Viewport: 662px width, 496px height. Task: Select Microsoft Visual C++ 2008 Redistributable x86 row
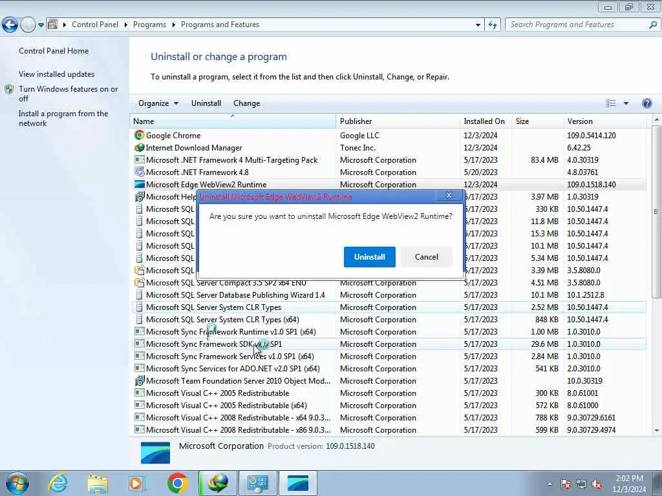coord(389,429)
